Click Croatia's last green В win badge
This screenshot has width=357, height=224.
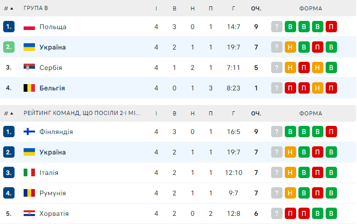[x=332, y=214]
